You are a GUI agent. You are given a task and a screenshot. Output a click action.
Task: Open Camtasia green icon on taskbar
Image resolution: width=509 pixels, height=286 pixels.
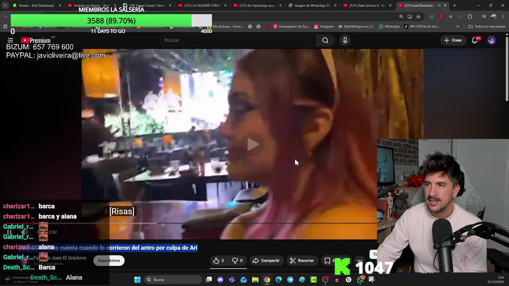pyautogui.click(x=314, y=280)
